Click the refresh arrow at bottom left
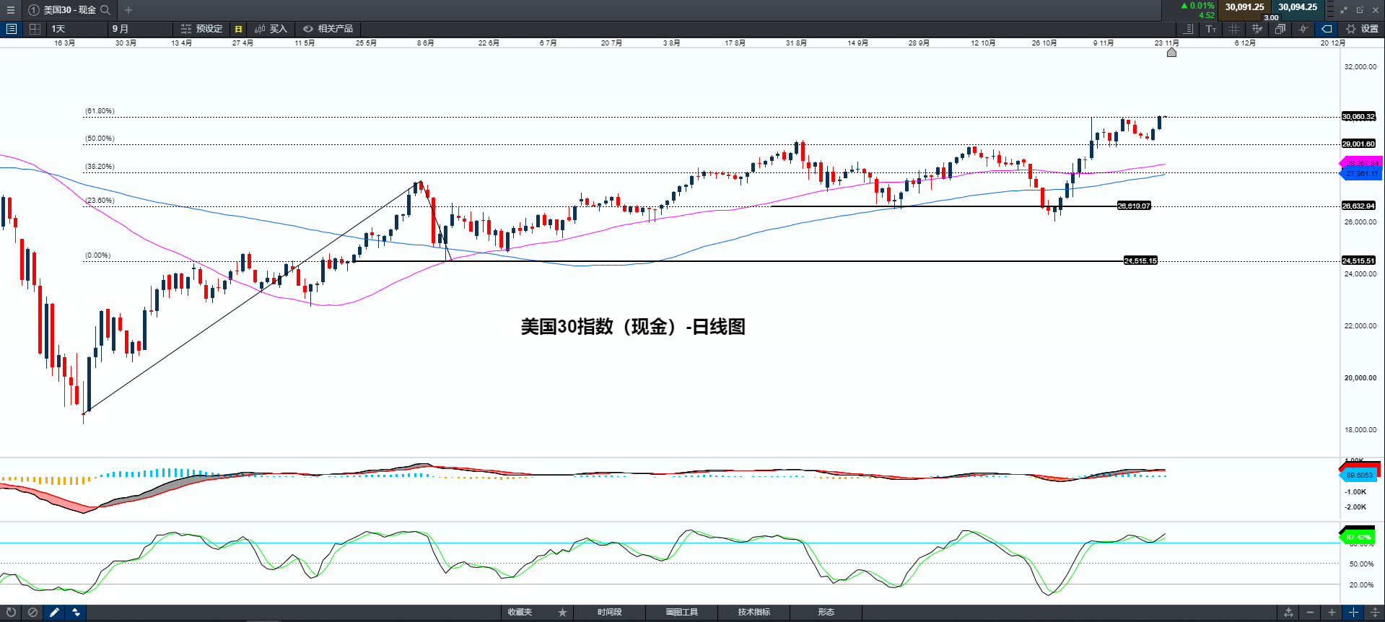Image resolution: width=1385 pixels, height=622 pixels. coord(11,613)
